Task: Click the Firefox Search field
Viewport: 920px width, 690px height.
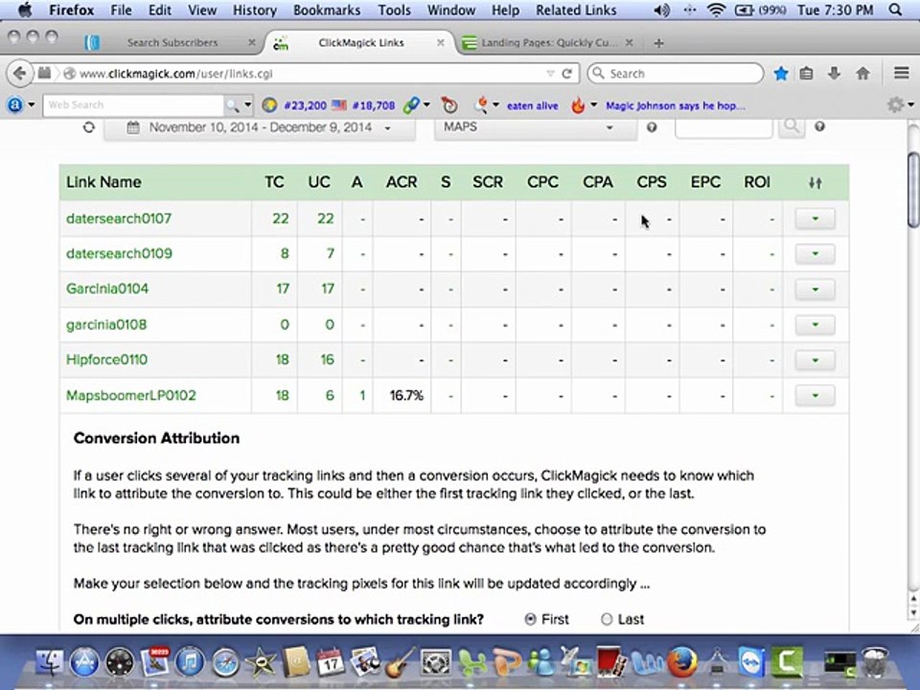Action: tap(676, 74)
